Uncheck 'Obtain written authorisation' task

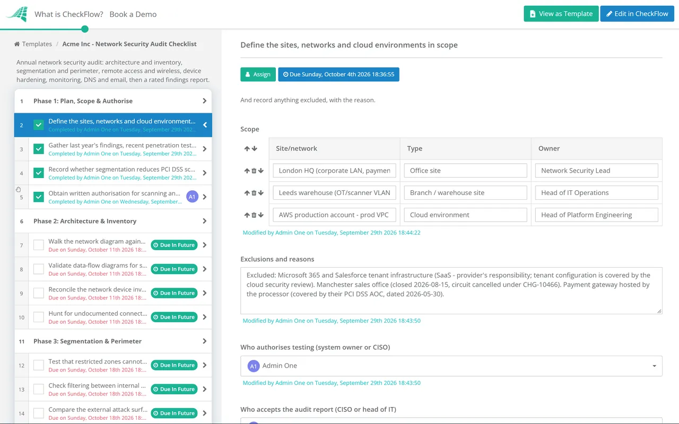tap(39, 197)
